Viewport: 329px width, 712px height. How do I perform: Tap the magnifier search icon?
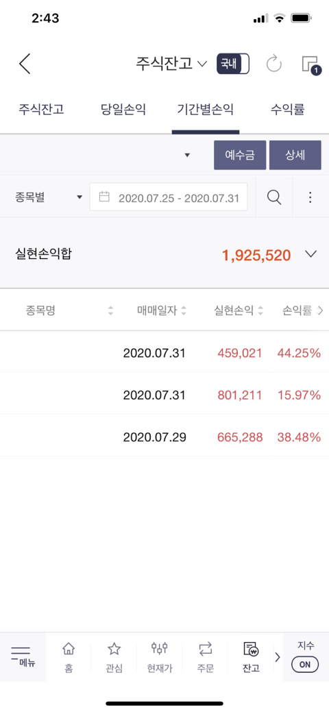pyautogui.click(x=274, y=197)
